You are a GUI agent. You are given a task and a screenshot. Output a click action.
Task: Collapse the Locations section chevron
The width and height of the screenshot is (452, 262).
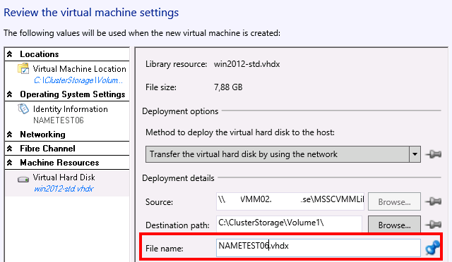click(9, 54)
